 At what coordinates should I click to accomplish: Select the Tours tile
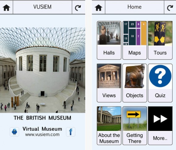click(x=160, y=40)
